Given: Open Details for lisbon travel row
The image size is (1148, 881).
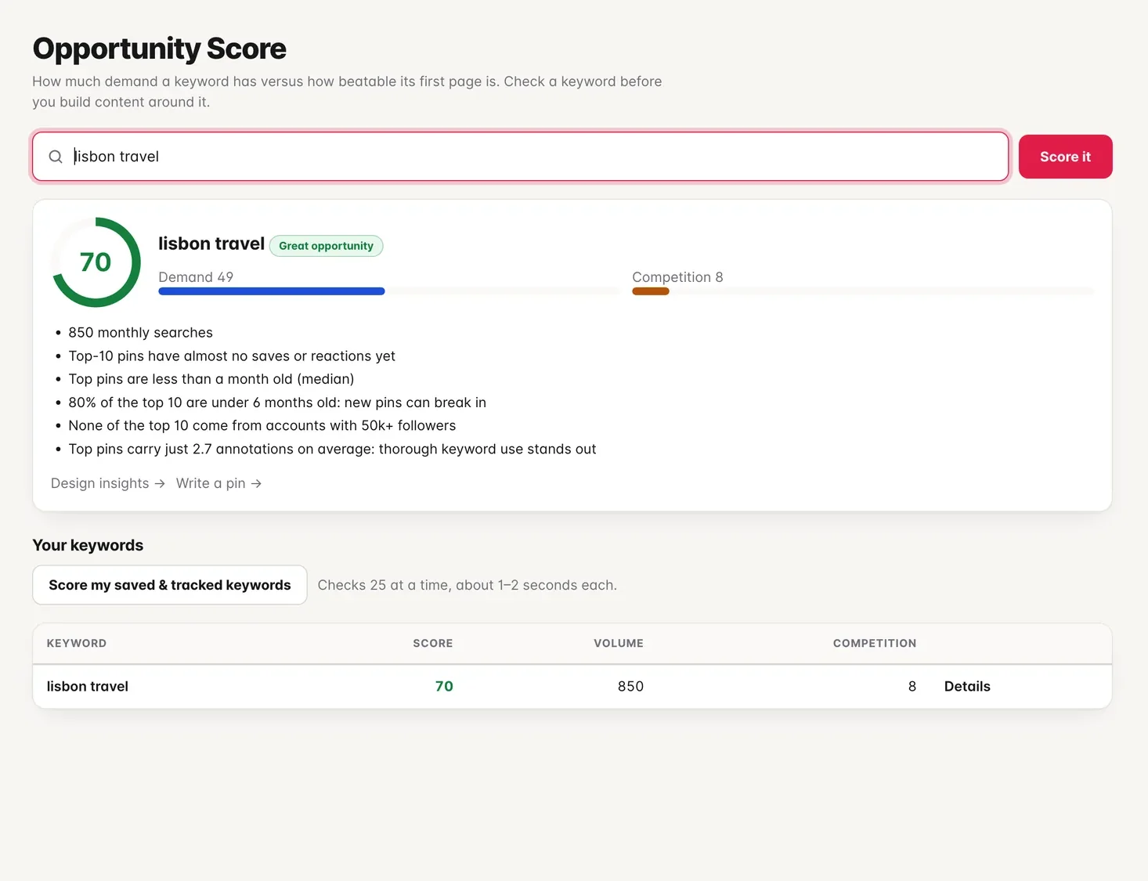Looking at the screenshot, I should point(967,686).
